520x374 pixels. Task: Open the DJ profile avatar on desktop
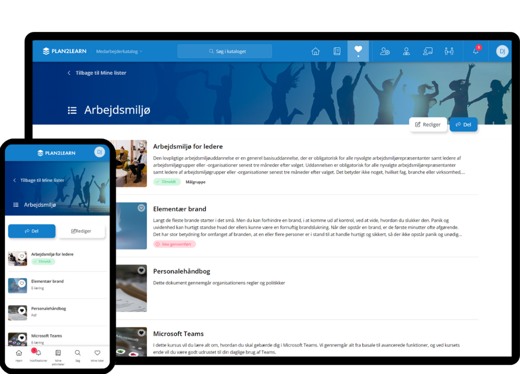pos(502,51)
